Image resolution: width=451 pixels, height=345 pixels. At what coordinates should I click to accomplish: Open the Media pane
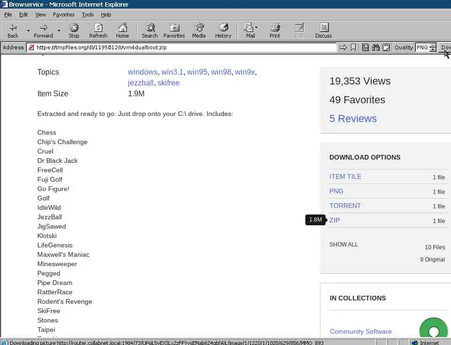(x=199, y=31)
